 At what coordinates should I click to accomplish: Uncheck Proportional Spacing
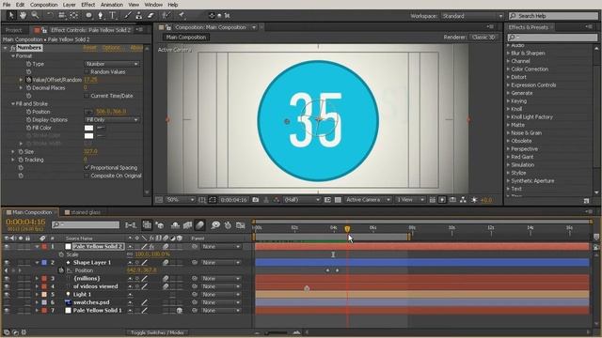87,167
